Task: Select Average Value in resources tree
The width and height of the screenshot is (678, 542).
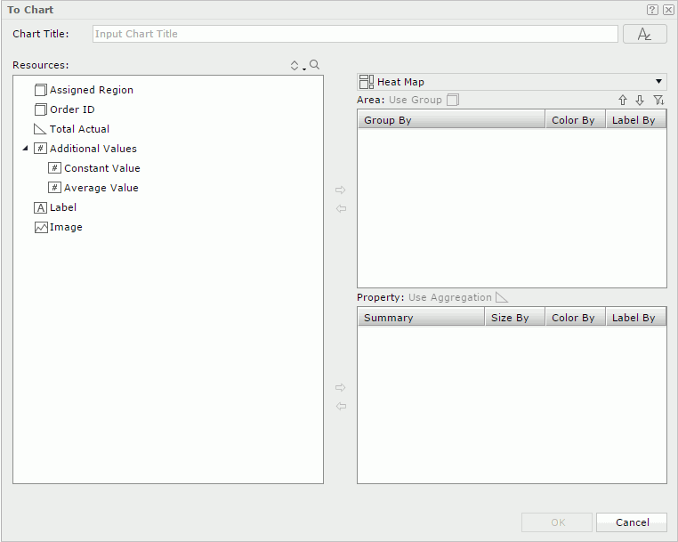Action: point(101,188)
